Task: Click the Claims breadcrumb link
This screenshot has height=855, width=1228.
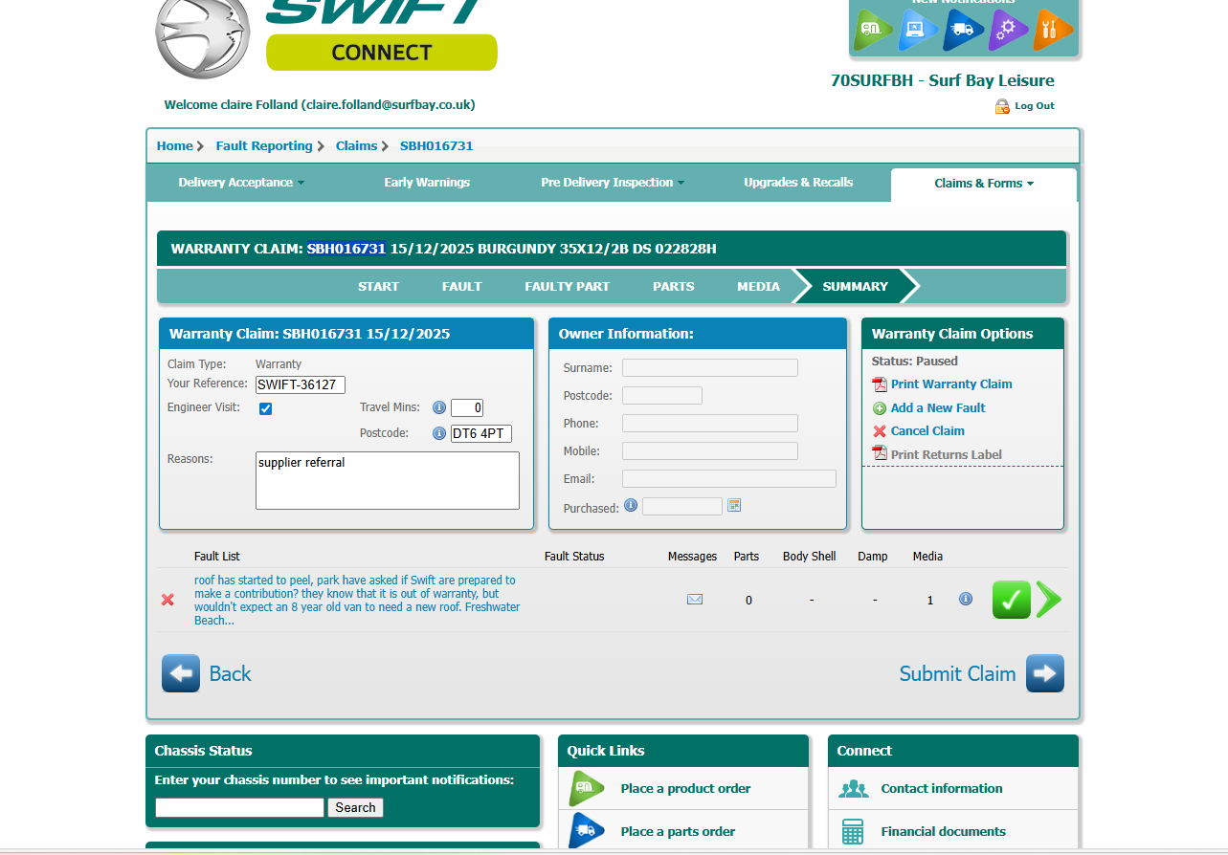Action: tap(356, 146)
